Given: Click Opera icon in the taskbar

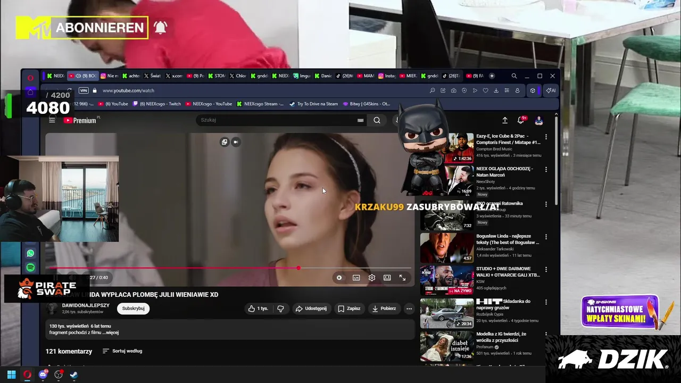Looking at the screenshot, I should [27, 374].
